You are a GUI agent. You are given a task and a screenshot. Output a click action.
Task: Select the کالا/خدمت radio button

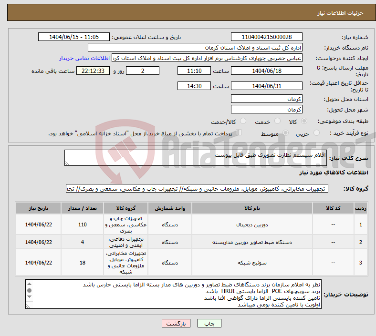click(243, 121)
